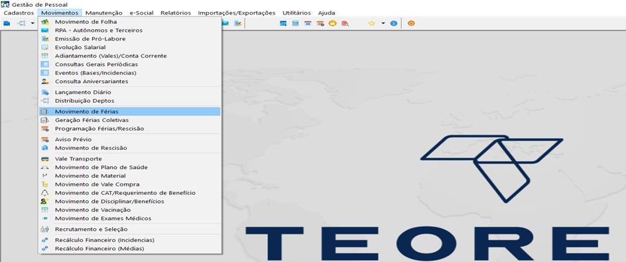Open the e-Social menu
The image size is (626, 262).
(x=142, y=13)
